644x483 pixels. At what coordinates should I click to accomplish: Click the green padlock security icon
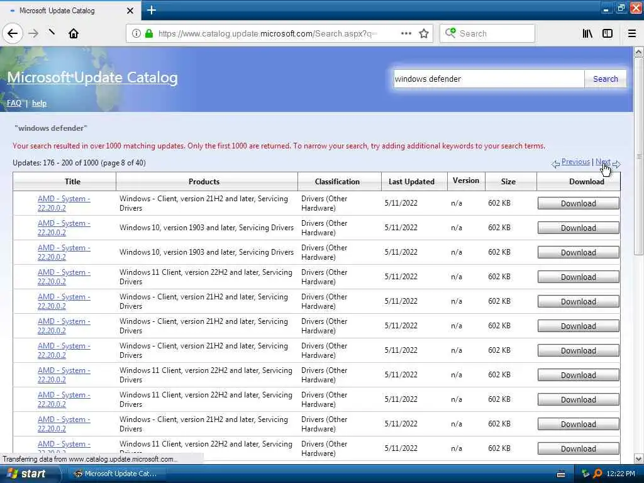click(149, 33)
